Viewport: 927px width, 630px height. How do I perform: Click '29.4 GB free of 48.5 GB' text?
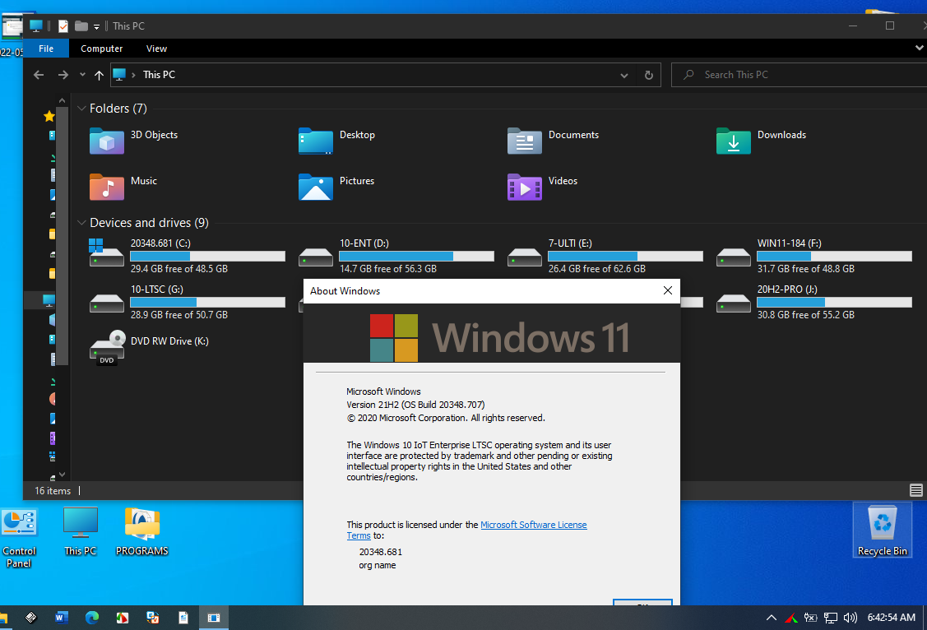(179, 269)
